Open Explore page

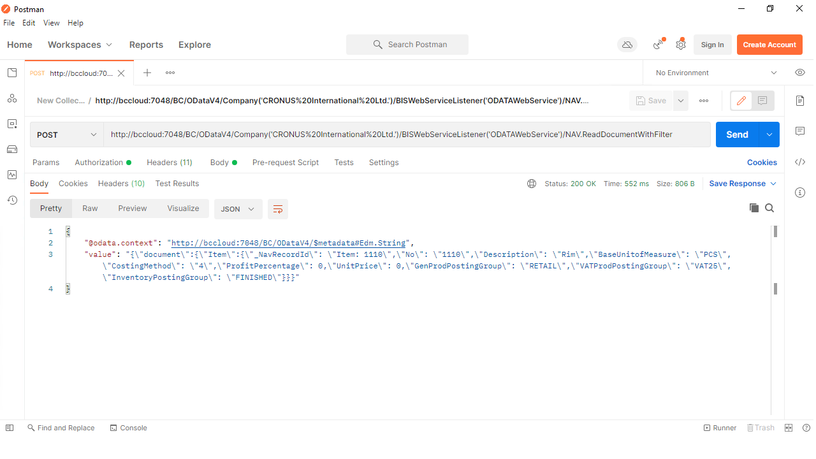(194, 45)
